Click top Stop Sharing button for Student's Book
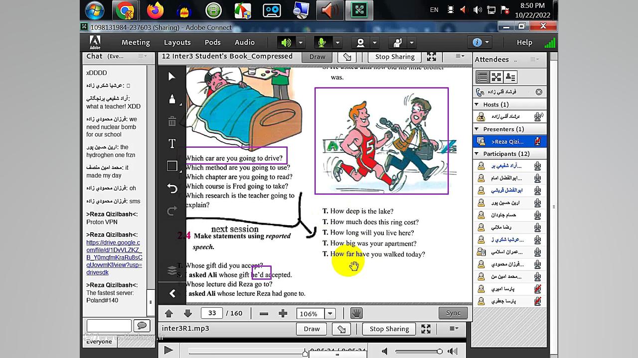 click(395, 57)
